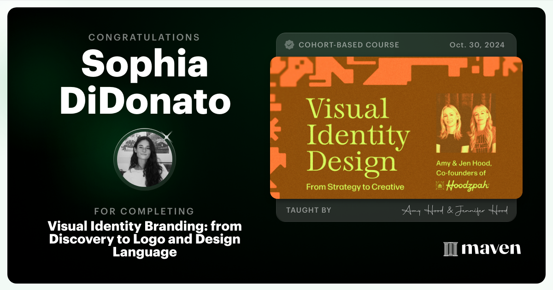553x290 pixels.
Task: Click the circular profile photo of Sophia
Action: (x=145, y=159)
